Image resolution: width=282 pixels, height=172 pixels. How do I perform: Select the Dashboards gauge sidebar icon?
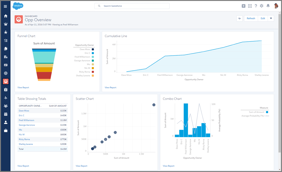6,81
